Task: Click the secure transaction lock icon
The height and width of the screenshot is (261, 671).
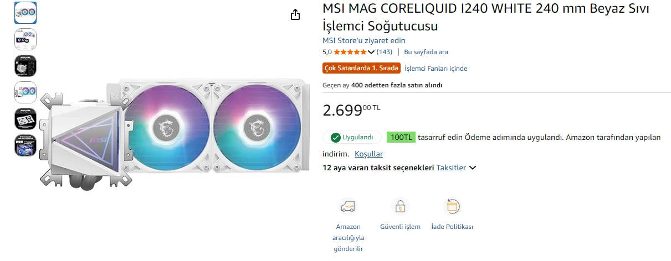Action: tap(399, 206)
